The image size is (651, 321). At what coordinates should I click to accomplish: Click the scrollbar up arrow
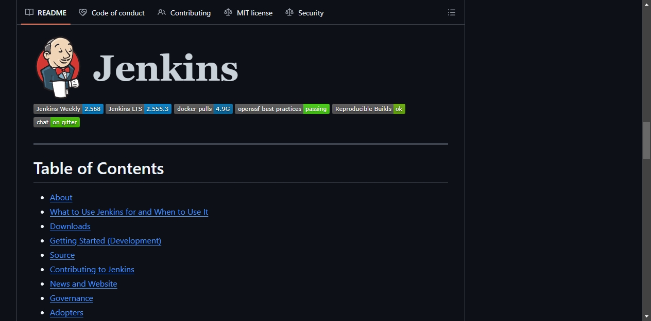point(647,4)
